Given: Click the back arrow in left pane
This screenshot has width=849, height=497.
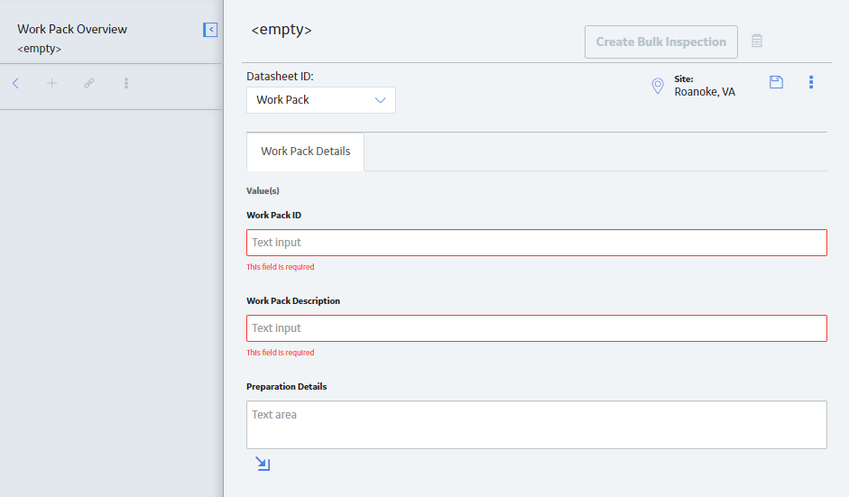Looking at the screenshot, I should [15, 83].
